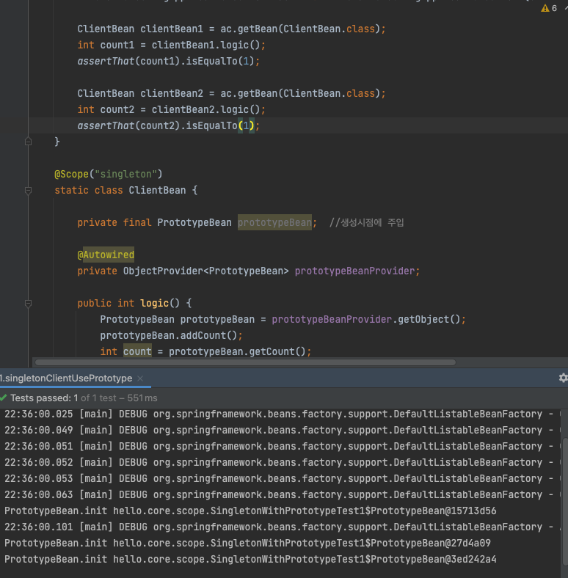Click the @Scope("singleton") annotation
The image size is (568, 578).
[109, 174]
